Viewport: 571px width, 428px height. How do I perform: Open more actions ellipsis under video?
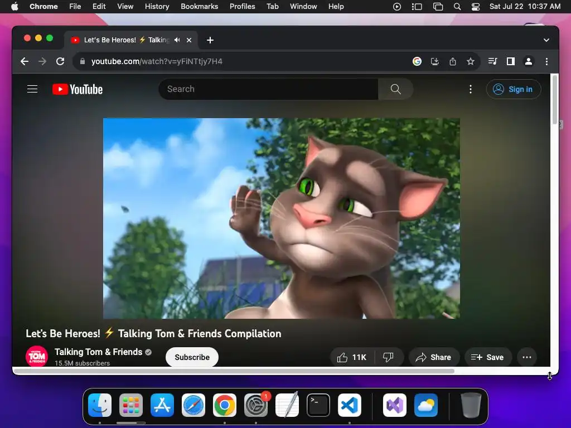click(526, 357)
